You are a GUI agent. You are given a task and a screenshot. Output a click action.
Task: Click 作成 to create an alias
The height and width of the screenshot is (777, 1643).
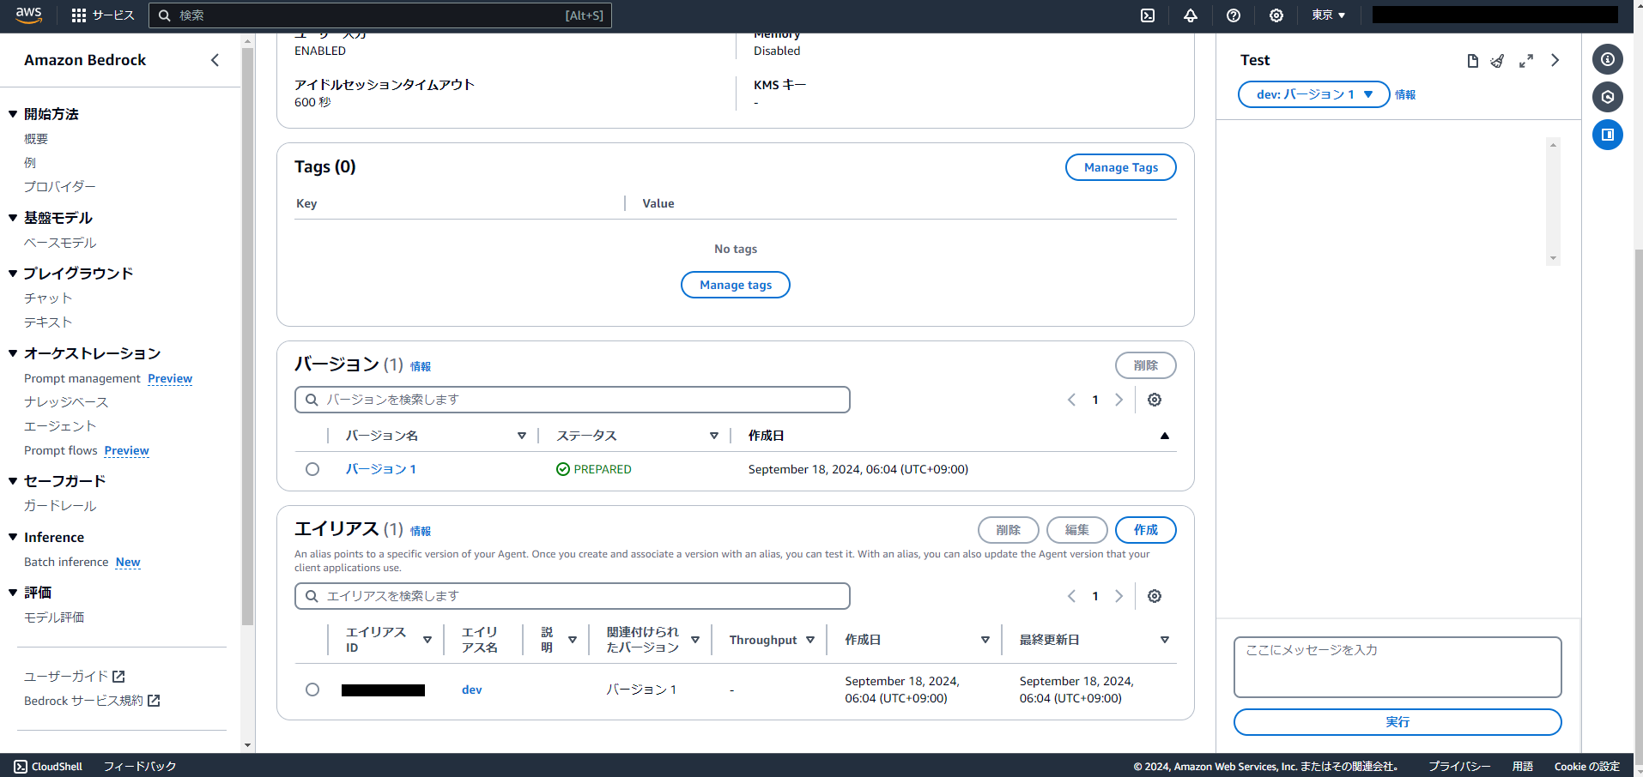[1146, 530]
